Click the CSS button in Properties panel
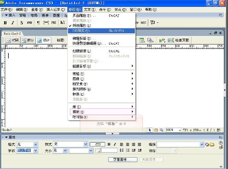 click(97, 144)
